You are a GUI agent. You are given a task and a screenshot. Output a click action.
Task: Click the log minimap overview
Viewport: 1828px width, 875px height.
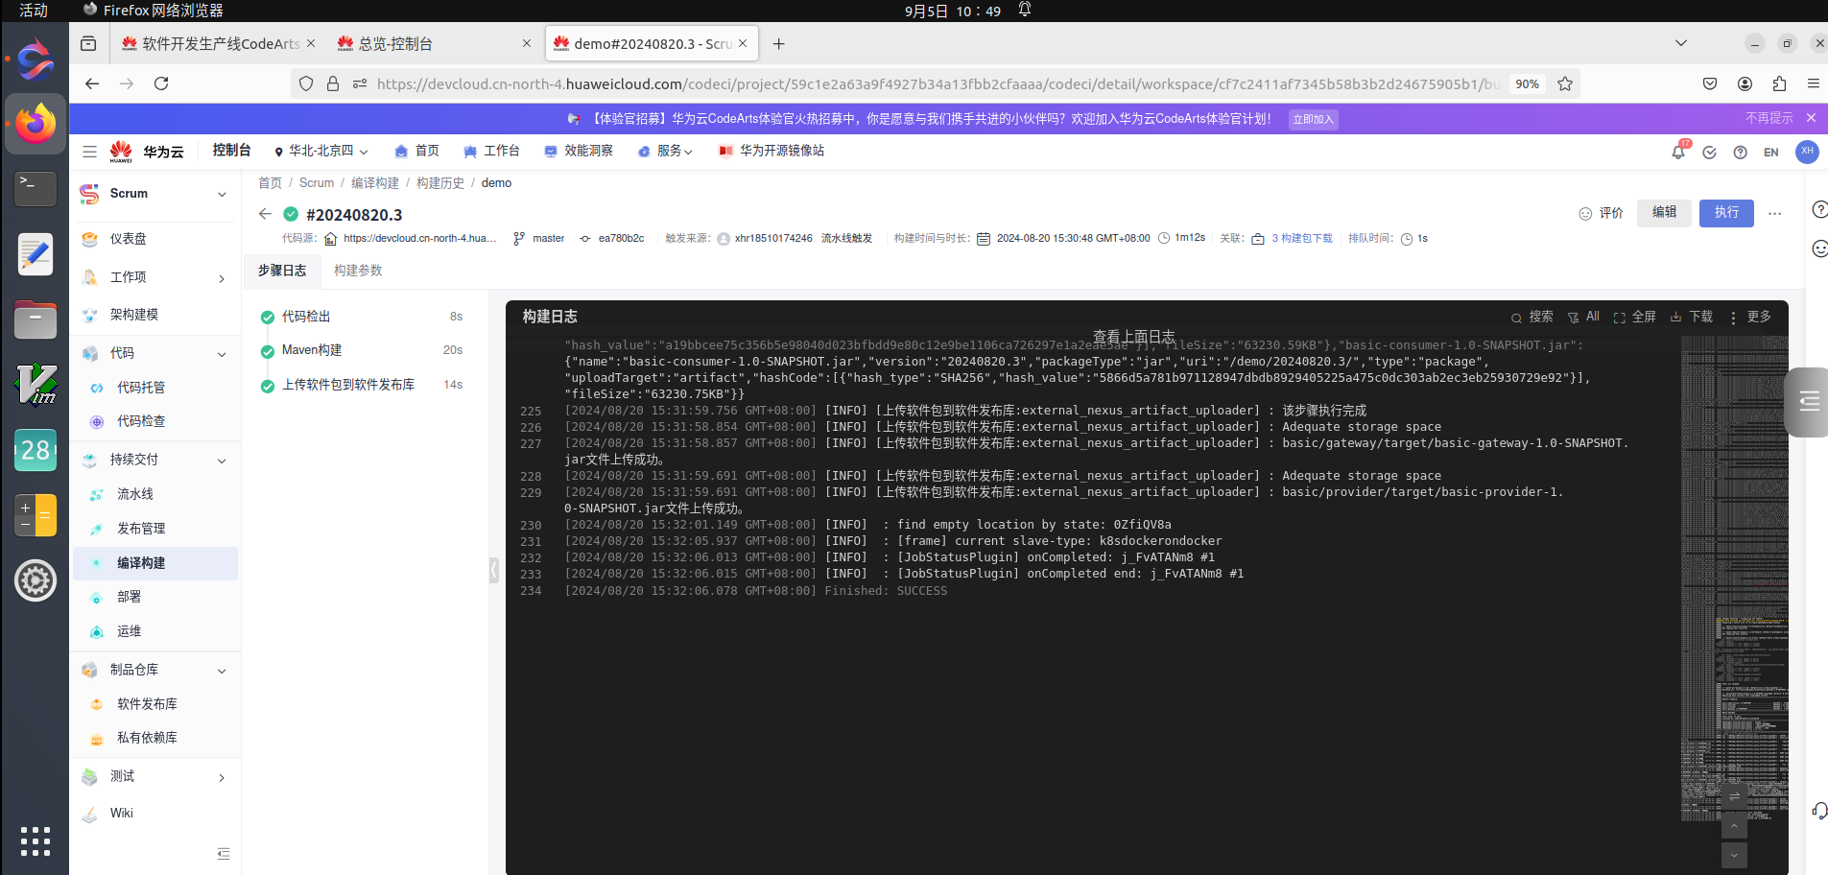coord(1735,579)
